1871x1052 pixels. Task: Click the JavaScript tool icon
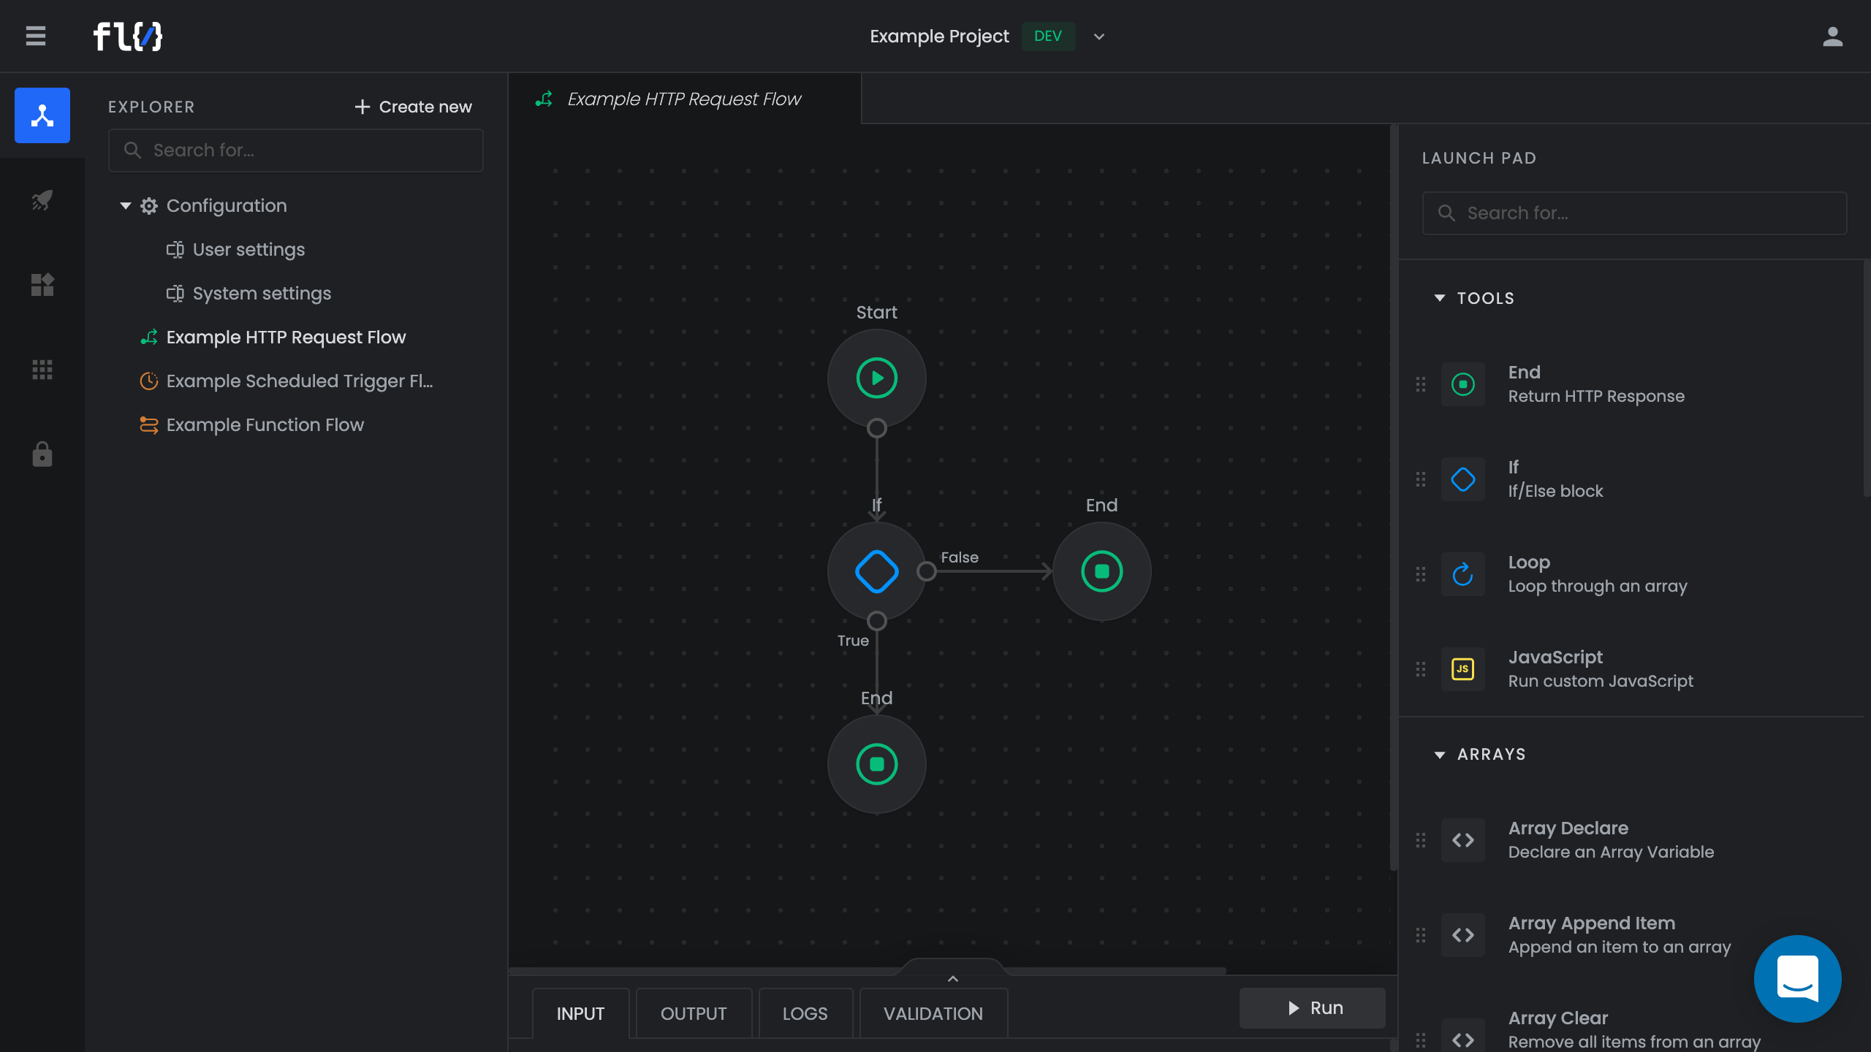click(x=1462, y=669)
